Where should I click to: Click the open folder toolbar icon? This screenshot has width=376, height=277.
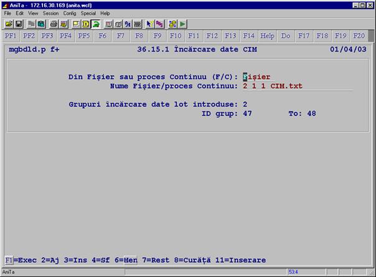point(9,24)
